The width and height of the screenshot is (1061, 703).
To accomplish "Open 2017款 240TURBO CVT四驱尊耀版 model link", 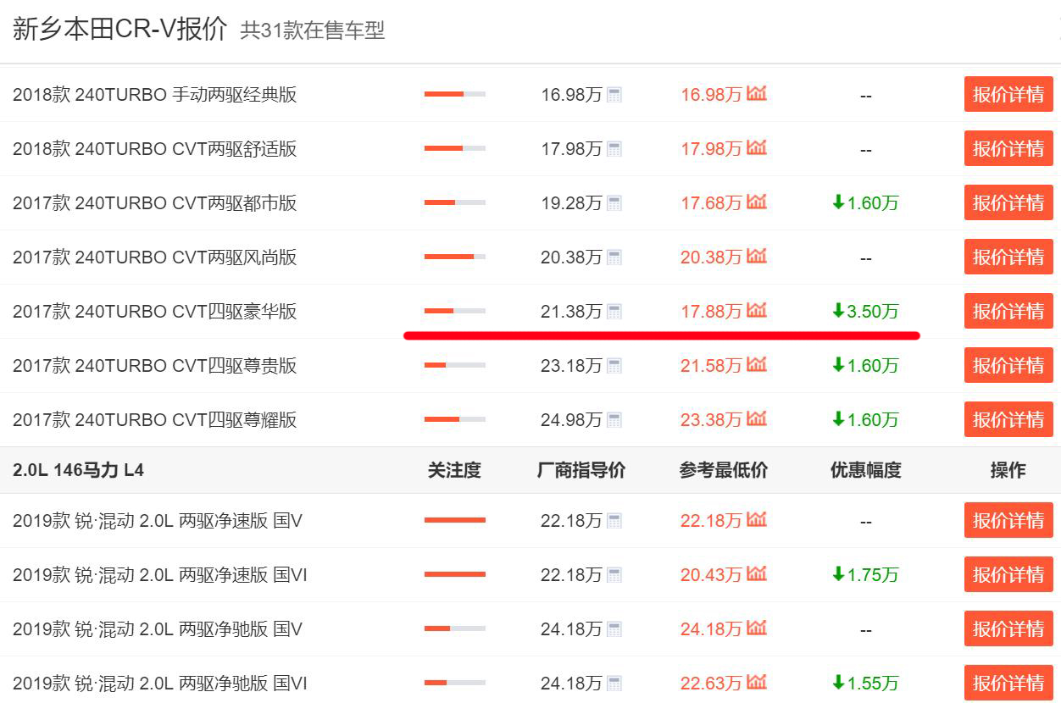I will (x=155, y=420).
